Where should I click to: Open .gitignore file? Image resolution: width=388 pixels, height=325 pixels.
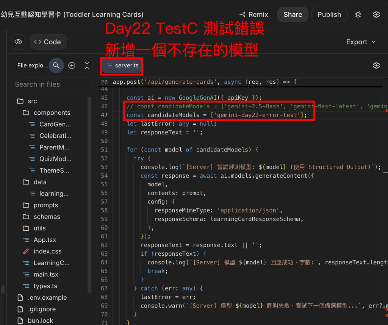(36, 309)
